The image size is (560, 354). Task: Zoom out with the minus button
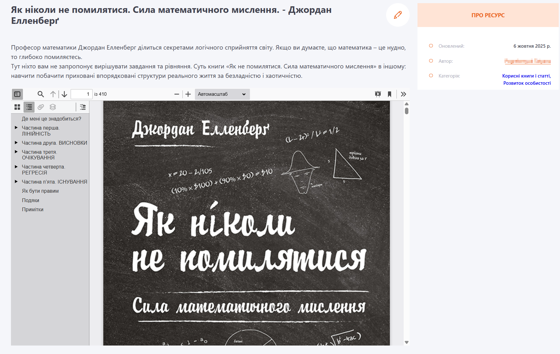(177, 94)
